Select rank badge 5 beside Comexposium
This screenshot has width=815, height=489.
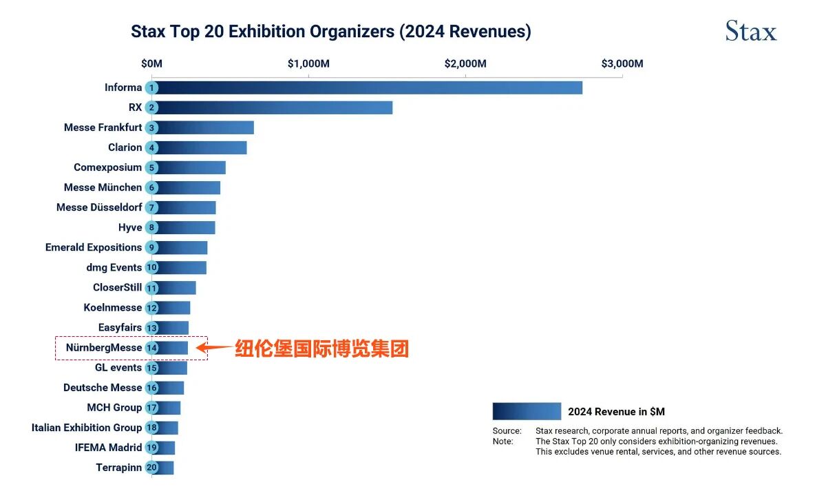[x=151, y=167]
